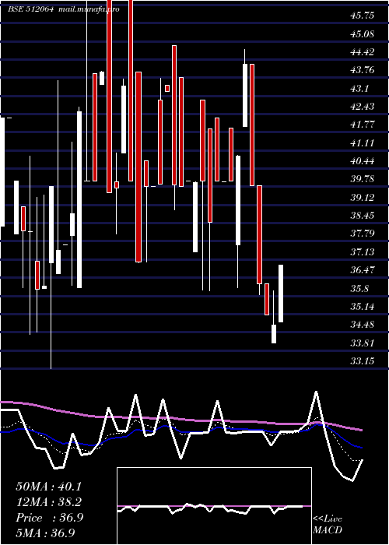Image resolution: width=389 pixels, height=545 pixels.
Task: Click the 43.1 price axis label
Action: [359, 89]
